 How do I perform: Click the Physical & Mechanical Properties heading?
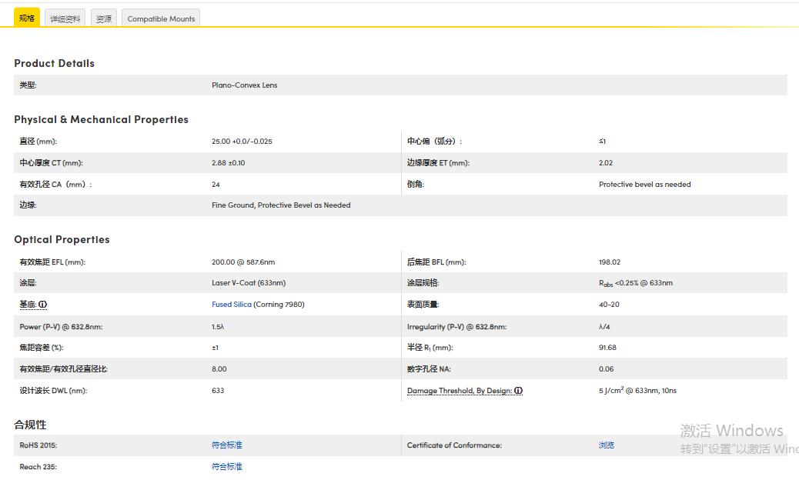101,119
